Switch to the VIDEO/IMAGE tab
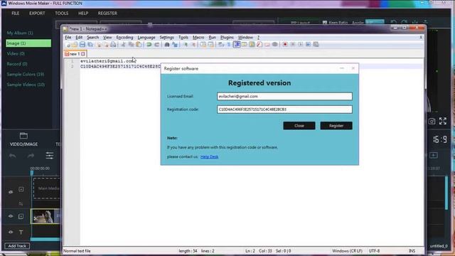Image resolution: width=455 pixels, height=256 pixels. tap(23, 139)
